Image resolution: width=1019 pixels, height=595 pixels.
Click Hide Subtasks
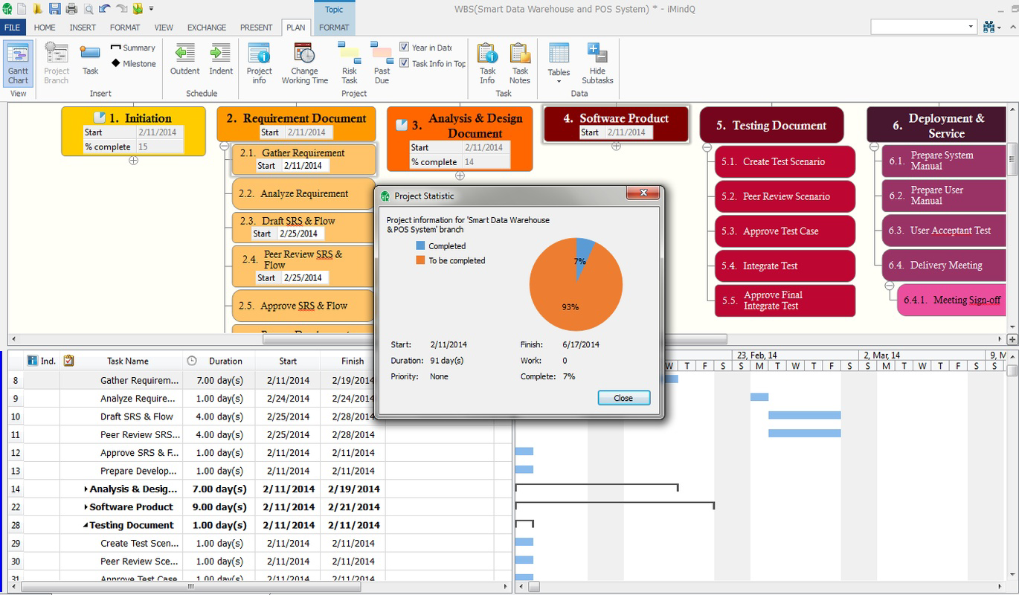[x=597, y=64]
